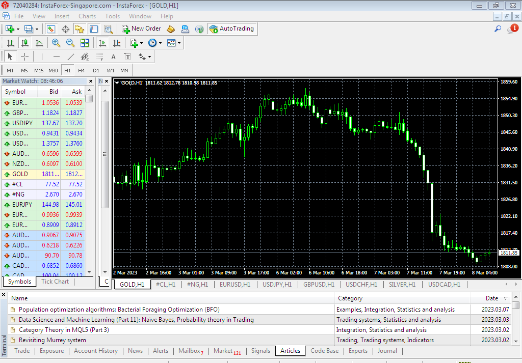Screen dimensions: 522x363
Task: Open the search magnifier in the toolbar
Action: (x=498, y=29)
